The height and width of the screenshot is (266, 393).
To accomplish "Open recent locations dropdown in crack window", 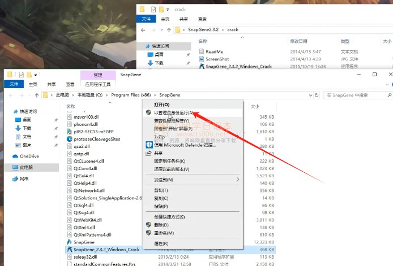I will [x=161, y=30].
